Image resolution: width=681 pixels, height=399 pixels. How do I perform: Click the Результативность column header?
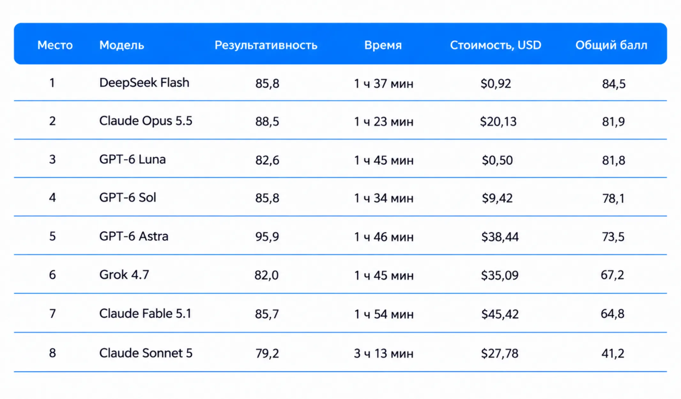click(266, 45)
